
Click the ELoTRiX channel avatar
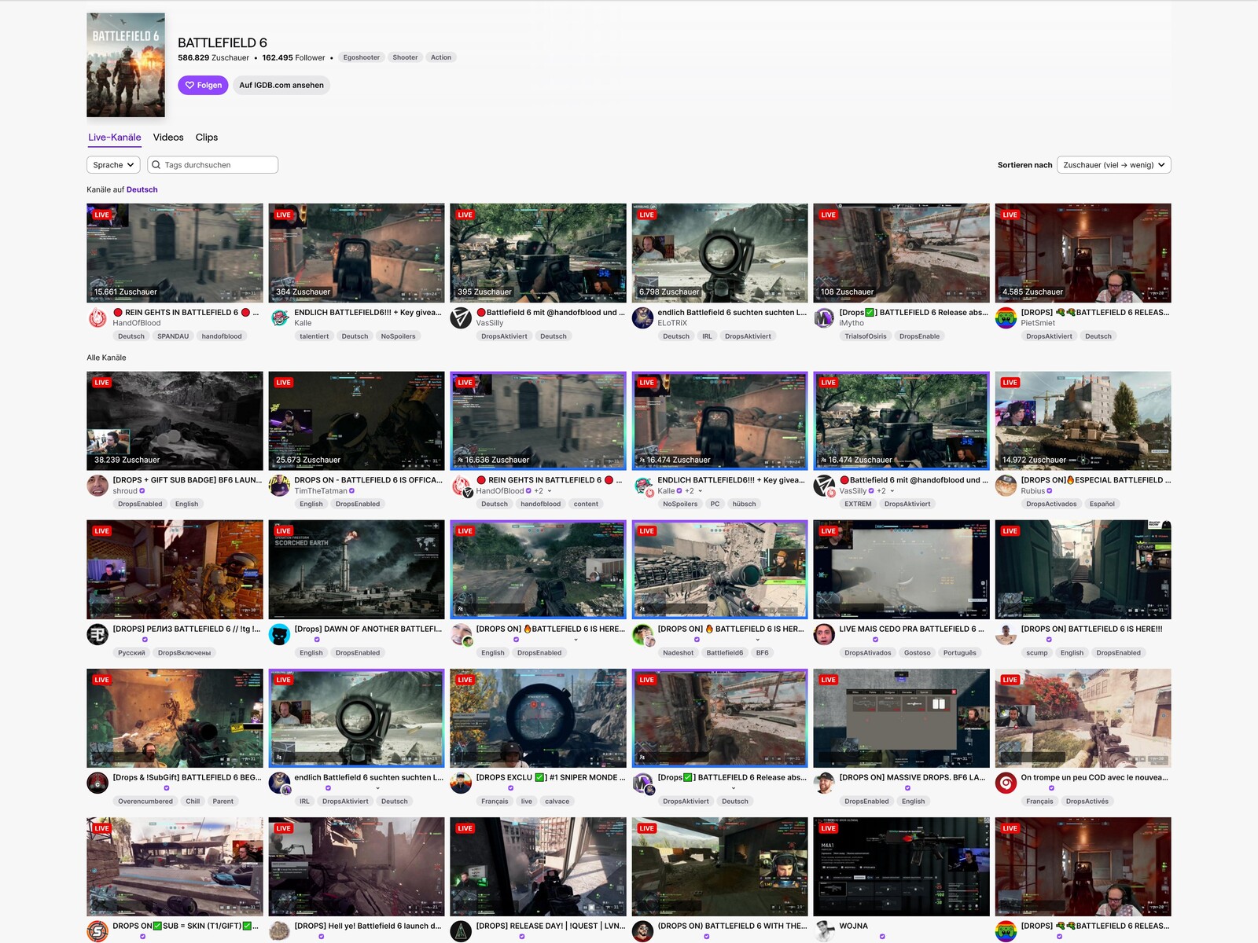[642, 317]
